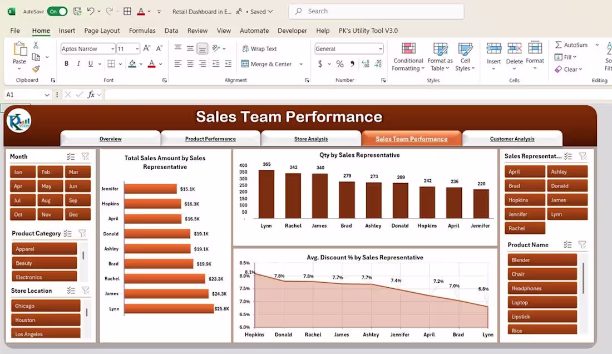Screen dimensions: 612x354
Task: Open Format as Table
Action: click(x=440, y=49)
